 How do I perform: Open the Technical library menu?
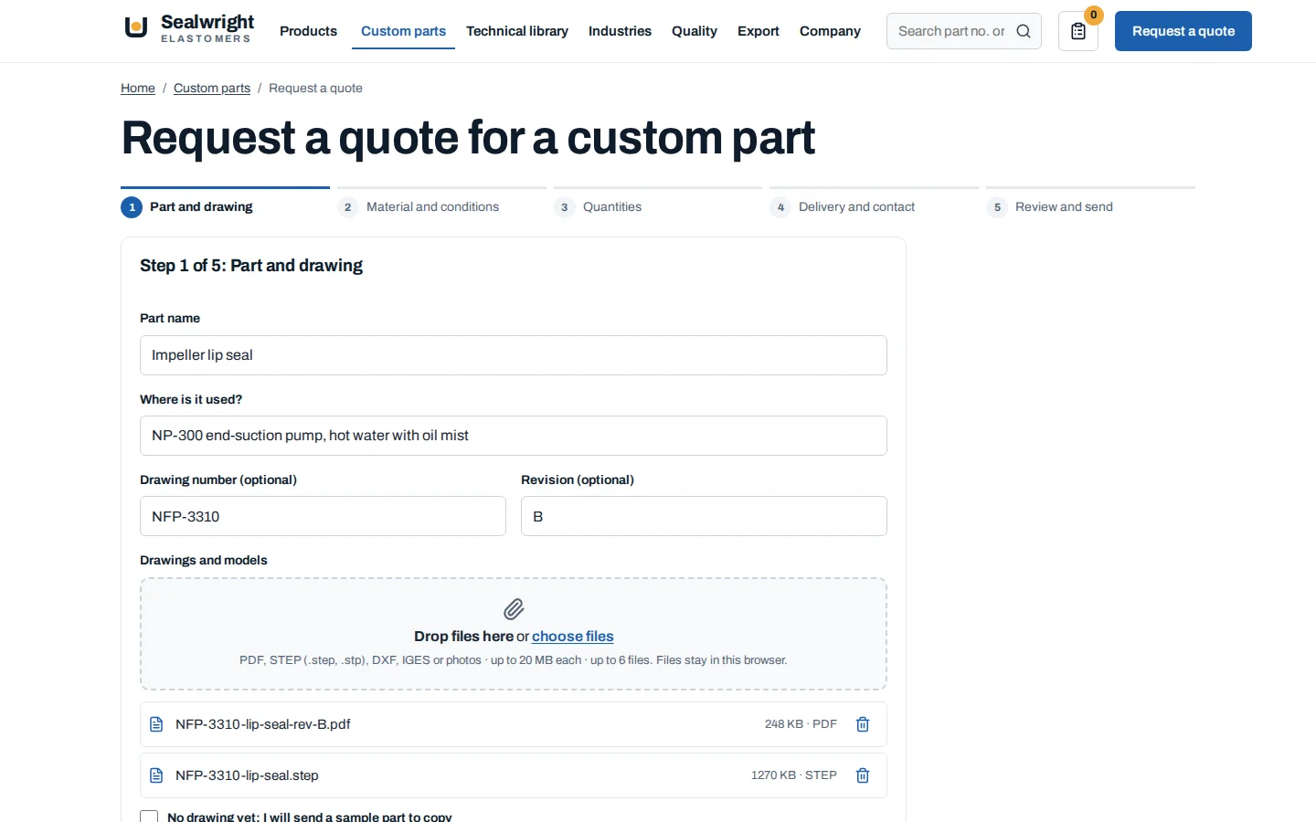[x=517, y=31]
